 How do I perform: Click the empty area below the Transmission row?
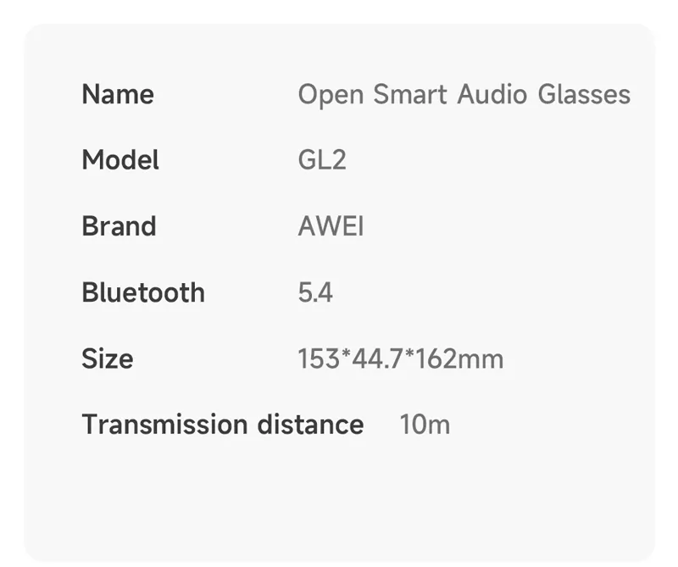(339, 500)
